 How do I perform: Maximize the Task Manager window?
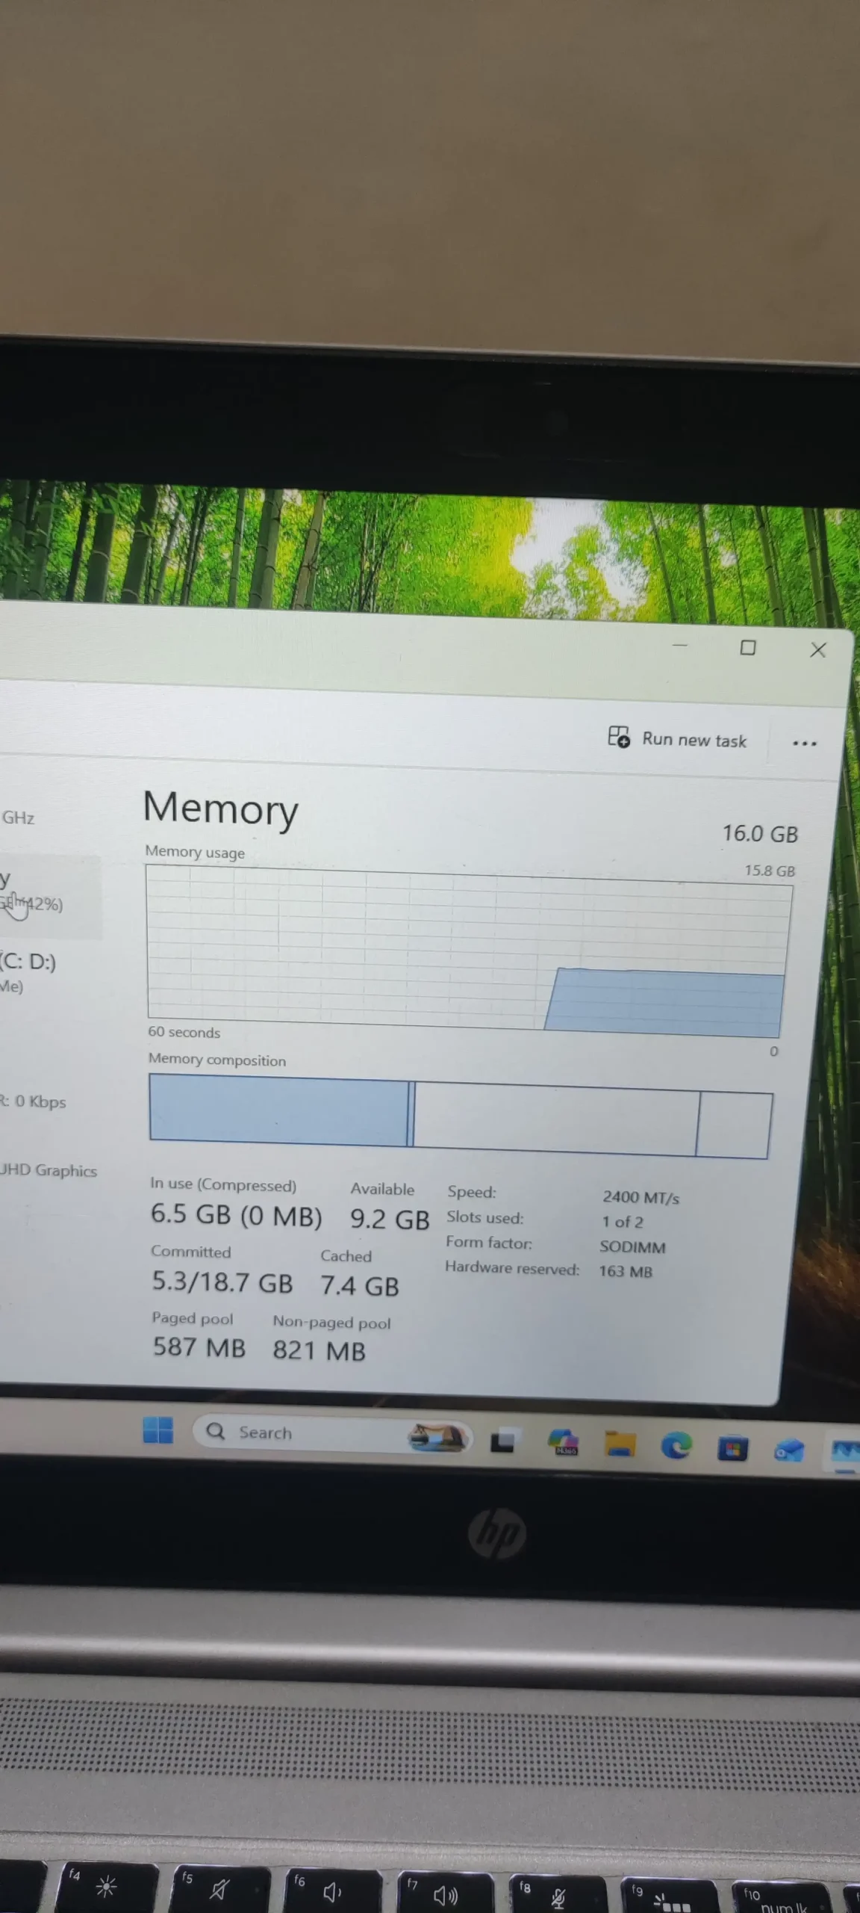pos(747,648)
